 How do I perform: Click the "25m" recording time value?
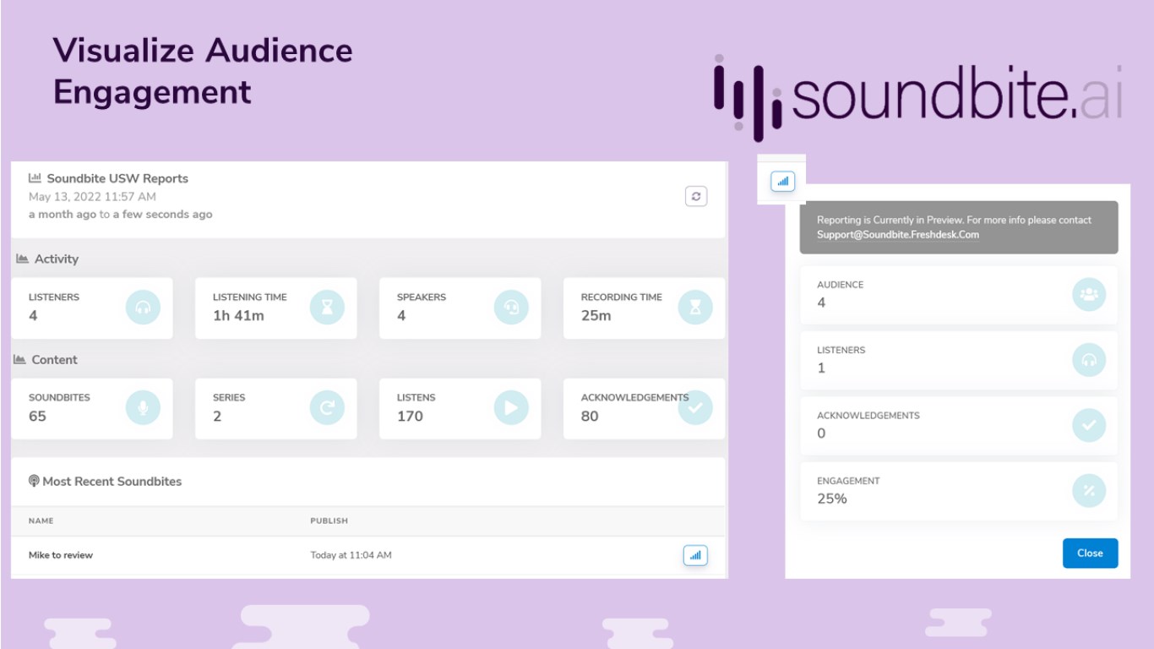pyautogui.click(x=596, y=316)
